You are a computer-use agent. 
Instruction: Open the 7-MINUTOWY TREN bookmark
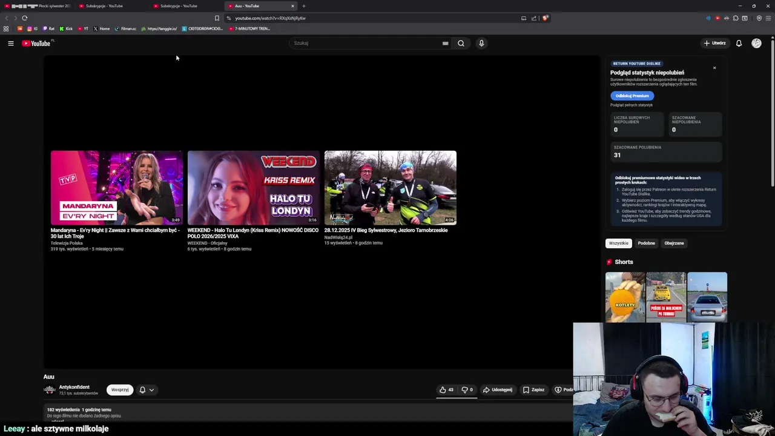click(x=249, y=28)
